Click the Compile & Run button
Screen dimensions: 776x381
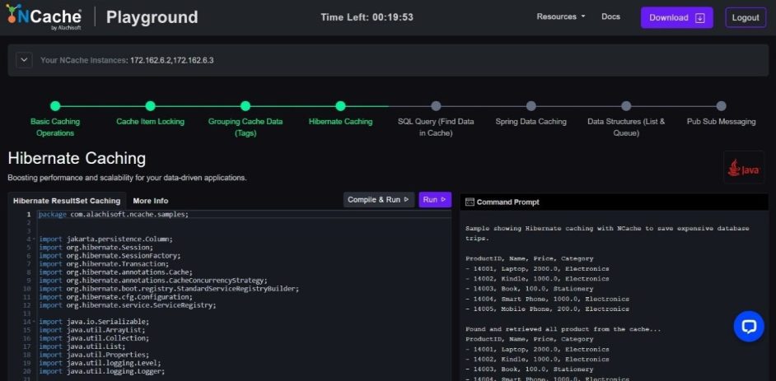point(379,200)
